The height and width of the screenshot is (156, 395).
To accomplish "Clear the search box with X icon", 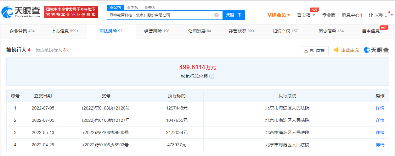I will pos(217,15).
